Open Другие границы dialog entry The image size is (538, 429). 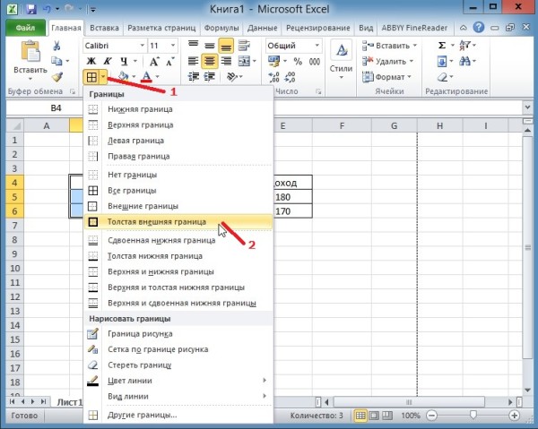pyautogui.click(x=178, y=415)
